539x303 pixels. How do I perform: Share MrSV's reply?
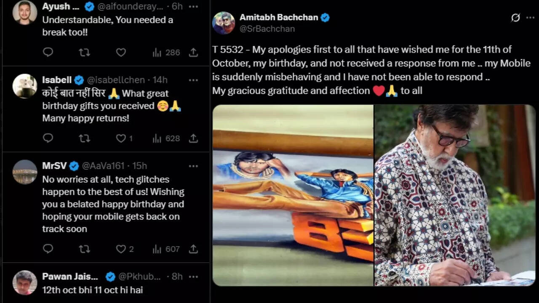193,249
